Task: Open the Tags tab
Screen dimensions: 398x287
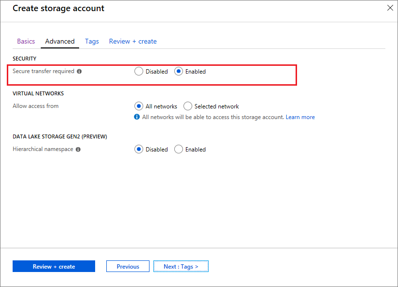Action: point(92,41)
